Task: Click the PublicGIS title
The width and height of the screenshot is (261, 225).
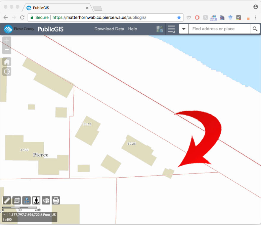Action: 51,29
